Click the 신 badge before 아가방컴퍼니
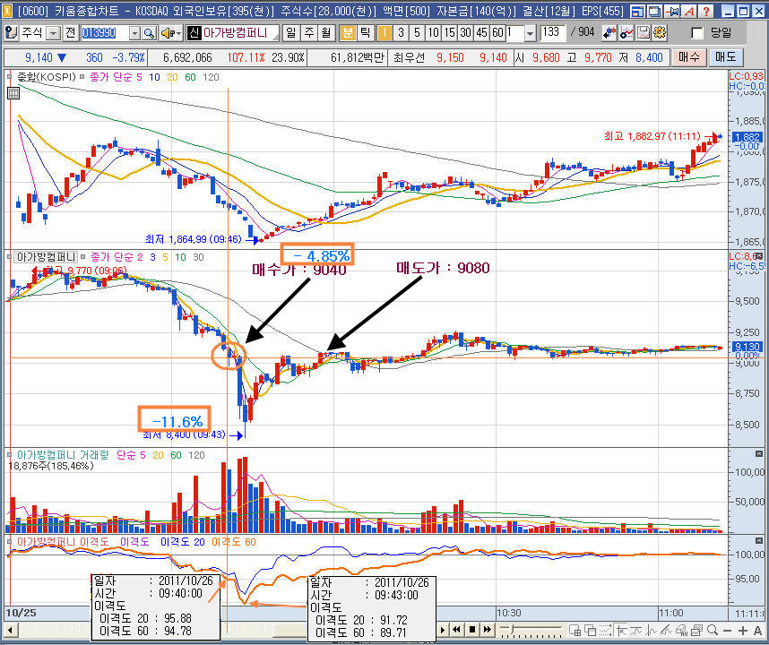Viewport: 769px width, 645px height. (194, 33)
